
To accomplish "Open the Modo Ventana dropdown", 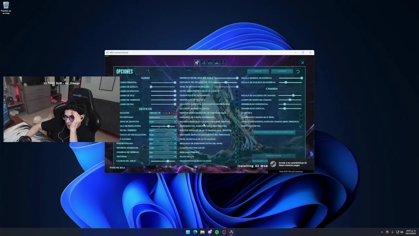I will (163, 117).
